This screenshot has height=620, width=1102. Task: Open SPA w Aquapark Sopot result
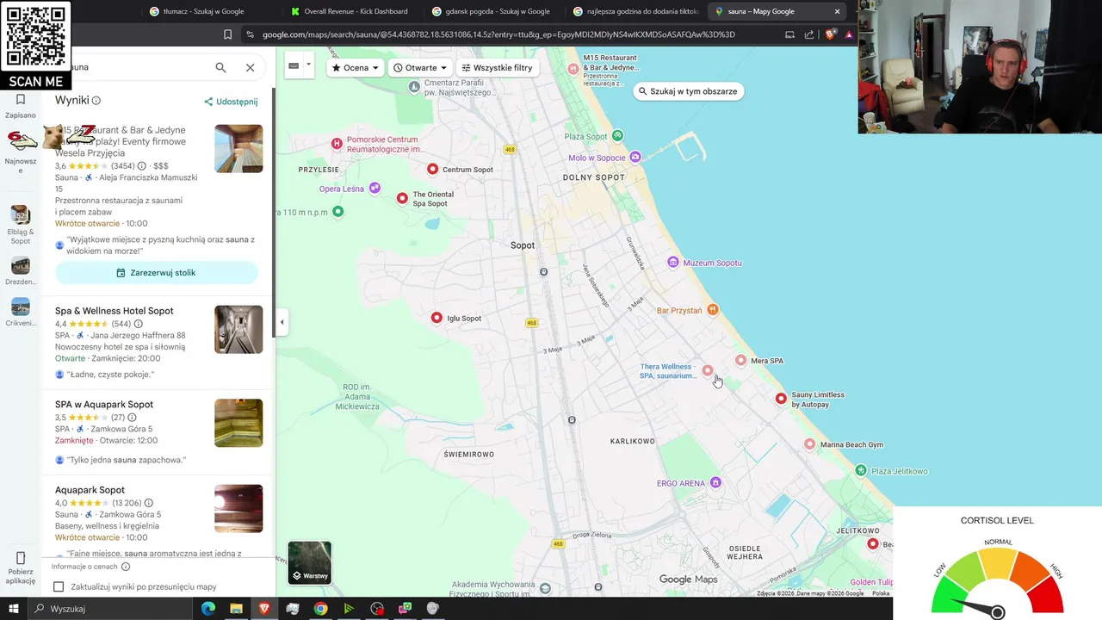(x=104, y=405)
